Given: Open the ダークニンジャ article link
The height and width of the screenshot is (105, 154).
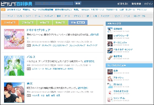Looking at the screenshot, I should pyautogui.click(x=120, y=42).
